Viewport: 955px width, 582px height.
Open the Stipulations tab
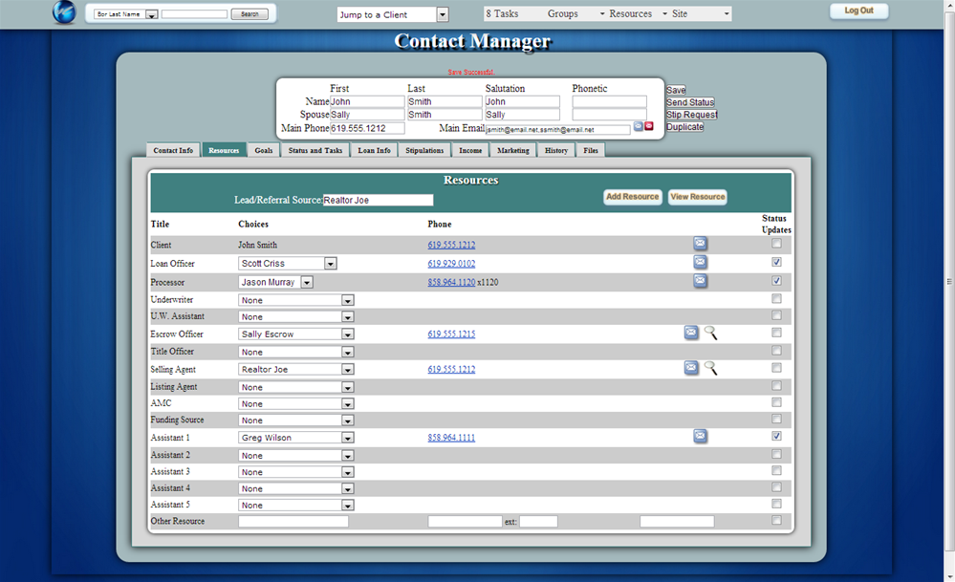pos(424,150)
